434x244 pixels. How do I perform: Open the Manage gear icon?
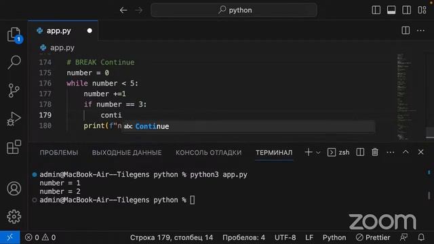[14, 216]
